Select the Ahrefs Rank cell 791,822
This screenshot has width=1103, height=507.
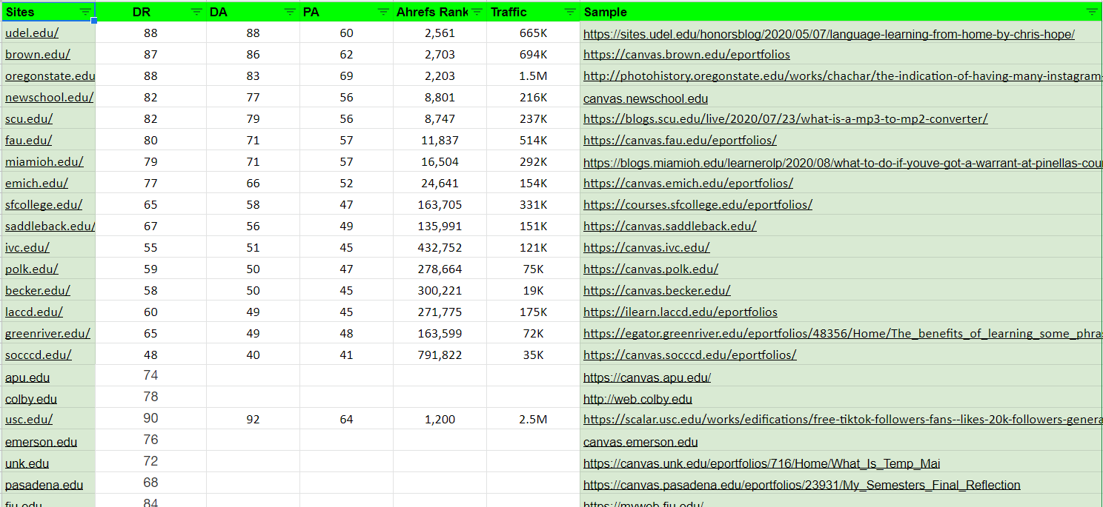click(x=440, y=355)
